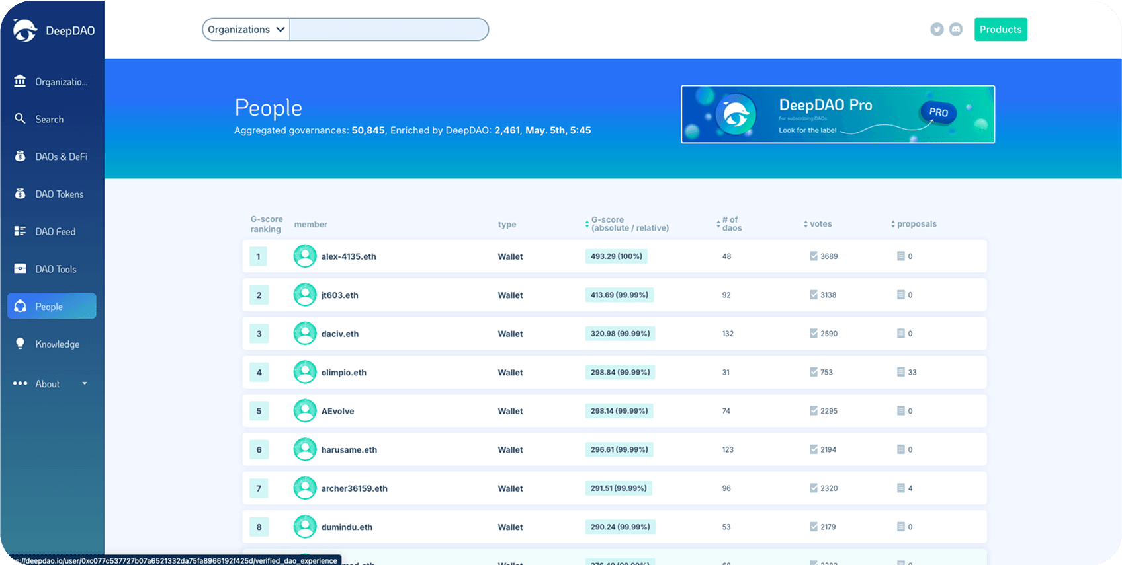1122x565 pixels.
Task: Click the DAO Feed icon in sidebar
Action: click(x=21, y=231)
